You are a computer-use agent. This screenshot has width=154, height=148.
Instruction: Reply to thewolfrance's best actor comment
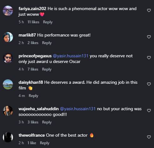[x=44, y=143]
